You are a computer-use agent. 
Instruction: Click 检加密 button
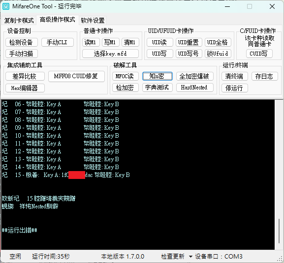click(126, 88)
